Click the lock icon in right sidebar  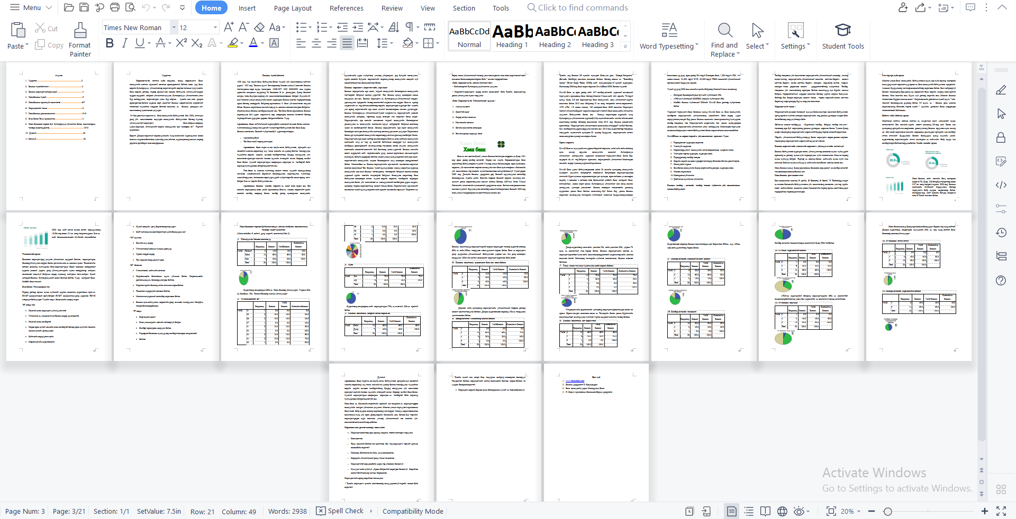(x=1001, y=137)
